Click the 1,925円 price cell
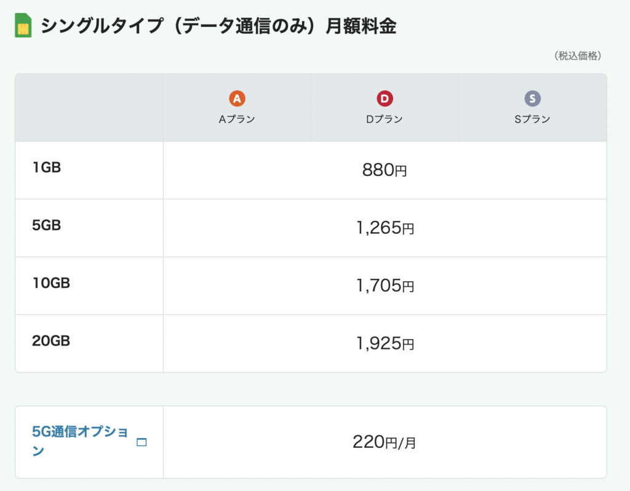Image resolution: width=630 pixels, height=491 pixels. pos(385,344)
